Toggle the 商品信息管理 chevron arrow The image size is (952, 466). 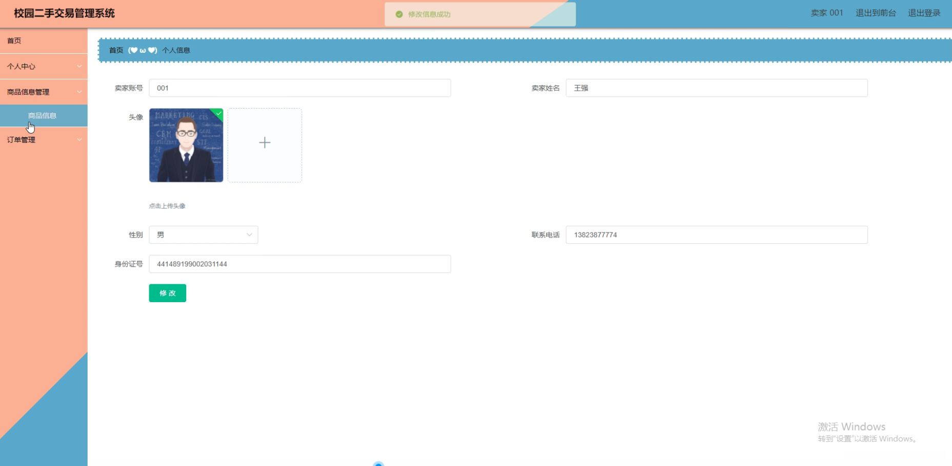click(80, 92)
